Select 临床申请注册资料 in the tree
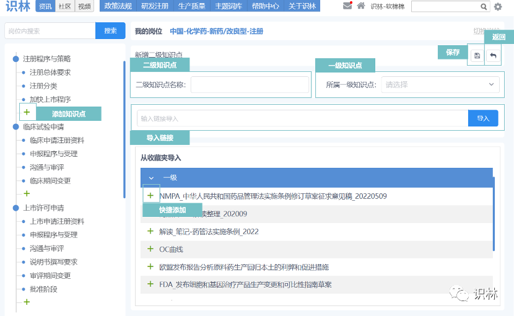Screen dimensions: 514x316 pyautogui.click(x=57, y=140)
